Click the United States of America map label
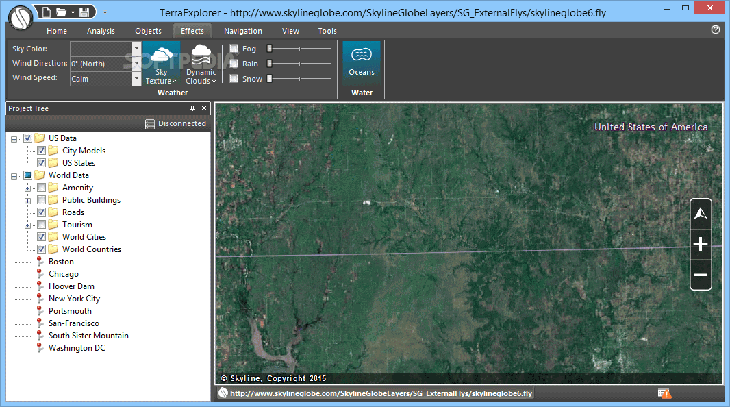730x407 pixels. point(651,127)
